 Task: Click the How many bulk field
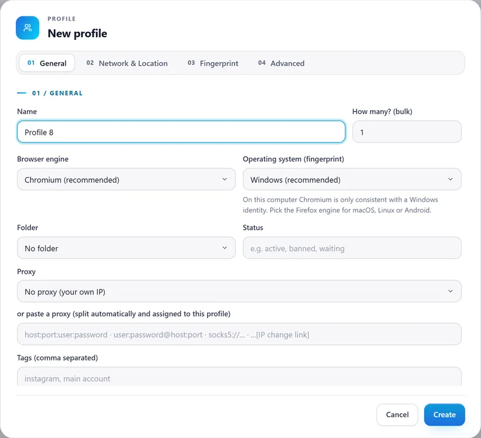click(407, 132)
